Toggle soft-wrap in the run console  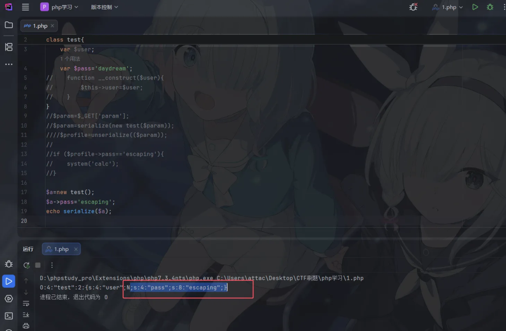pos(26,303)
